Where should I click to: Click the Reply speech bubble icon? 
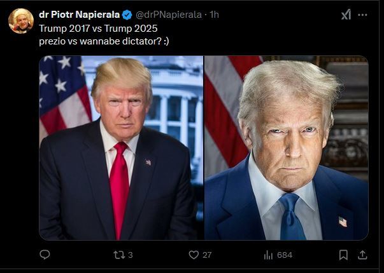pyautogui.click(x=45, y=255)
